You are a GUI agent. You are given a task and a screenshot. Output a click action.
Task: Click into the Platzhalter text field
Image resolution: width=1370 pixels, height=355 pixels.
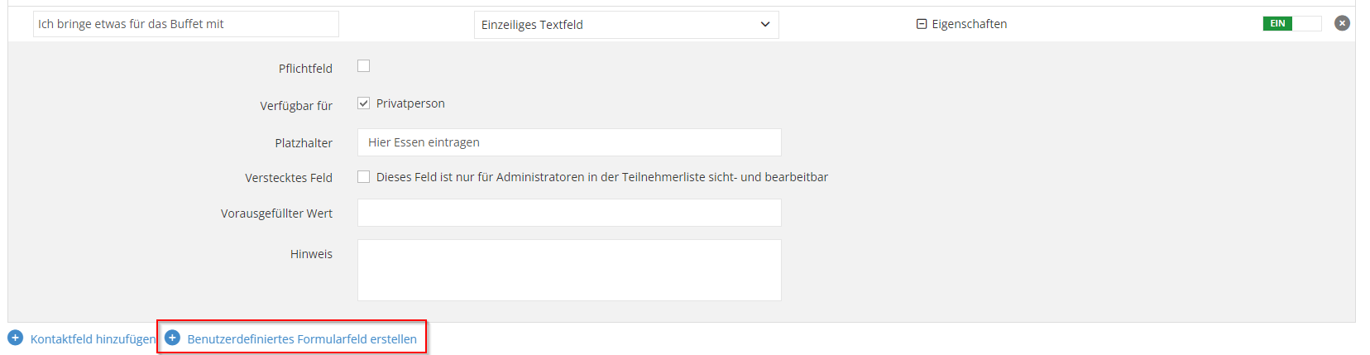[569, 142]
